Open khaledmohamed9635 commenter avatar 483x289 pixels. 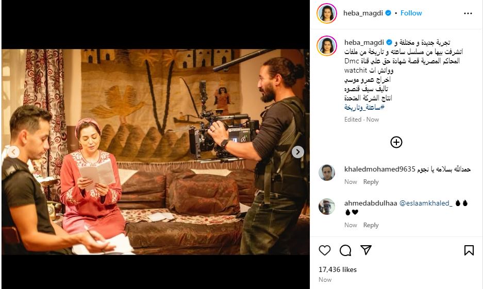326,173
